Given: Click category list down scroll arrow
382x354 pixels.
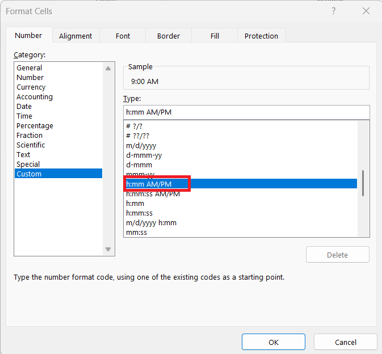Looking at the screenshot, I should click(108, 249).
